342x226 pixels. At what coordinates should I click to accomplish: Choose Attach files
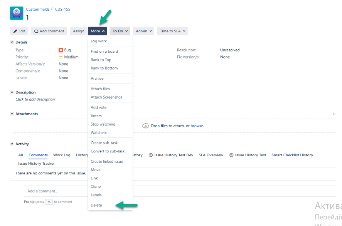coord(110,89)
